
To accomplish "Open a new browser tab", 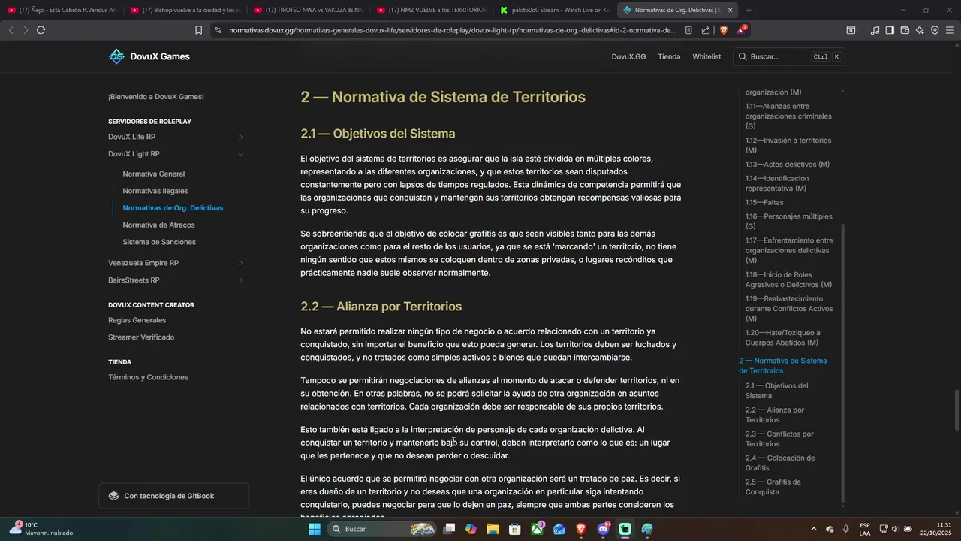I will click(749, 10).
